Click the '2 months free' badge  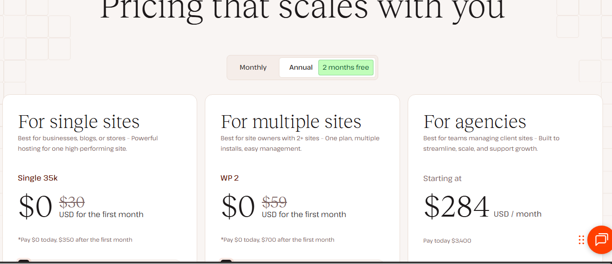345,67
